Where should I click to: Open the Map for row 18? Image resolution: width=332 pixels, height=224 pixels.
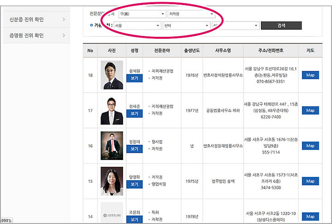310,75
